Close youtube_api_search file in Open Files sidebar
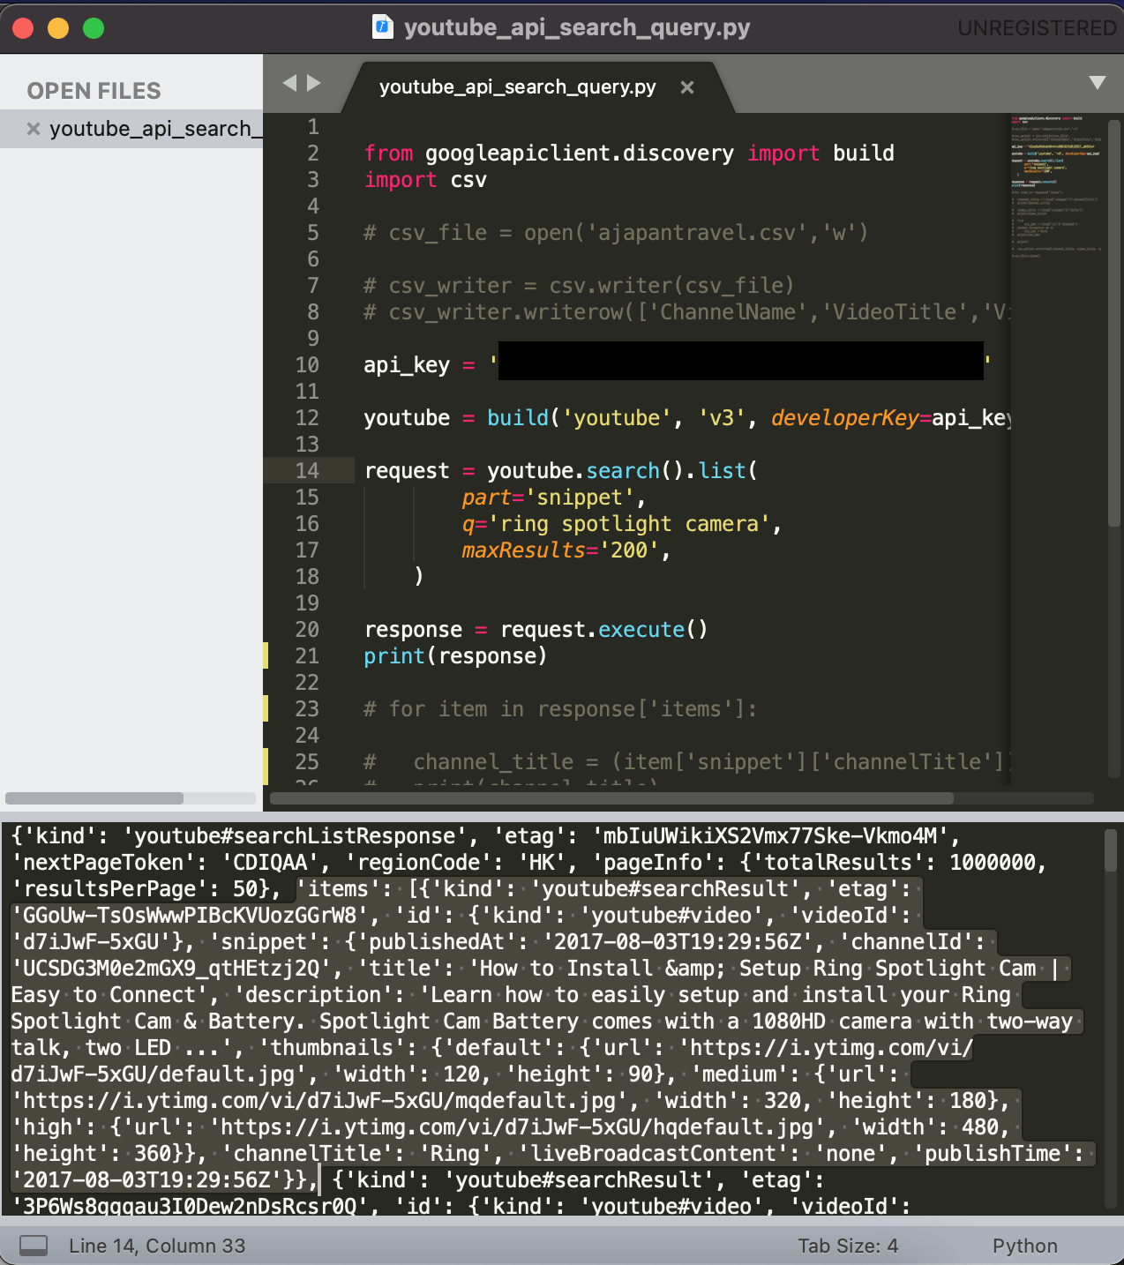This screenshot has width=1124, height=1265. tap(34, 129)
